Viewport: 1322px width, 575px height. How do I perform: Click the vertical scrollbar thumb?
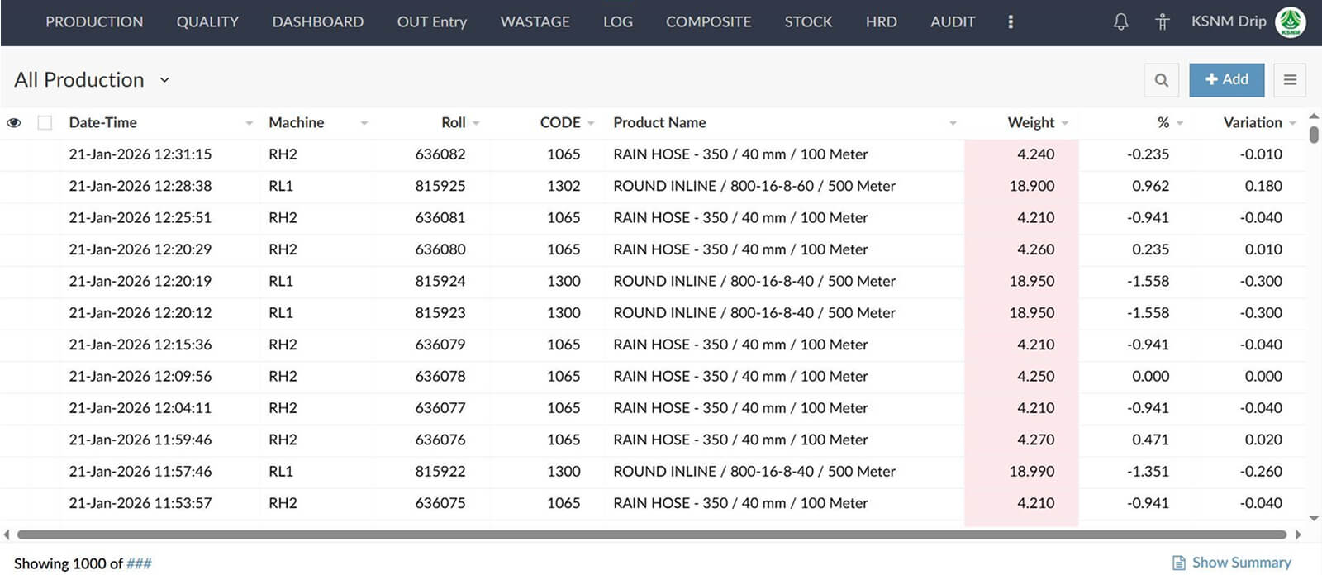(x=1314, y=134)
